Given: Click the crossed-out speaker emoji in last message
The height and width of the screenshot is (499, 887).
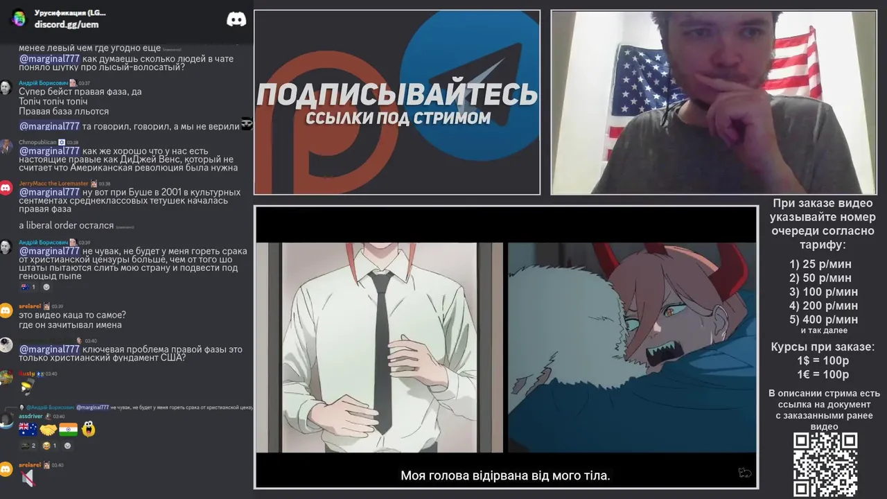Looking at the screenshot, I should (28, 478).
